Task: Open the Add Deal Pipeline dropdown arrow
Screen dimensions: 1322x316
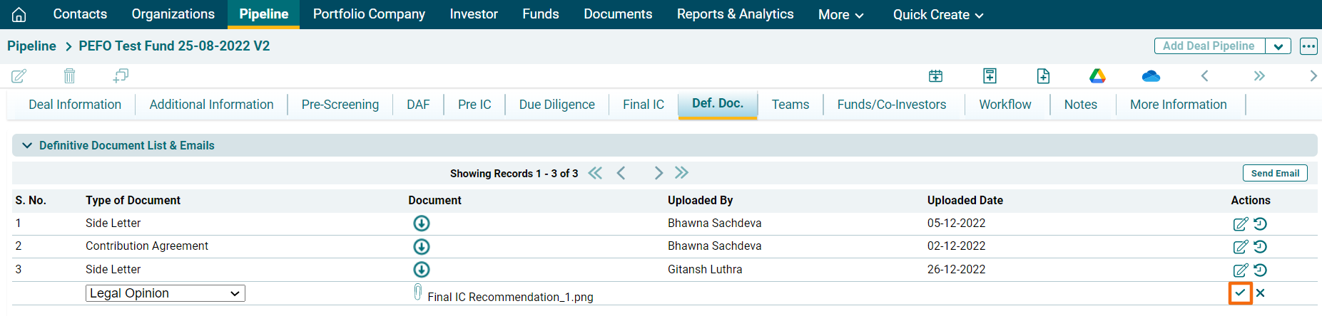Action: (x=1278, y=46)
